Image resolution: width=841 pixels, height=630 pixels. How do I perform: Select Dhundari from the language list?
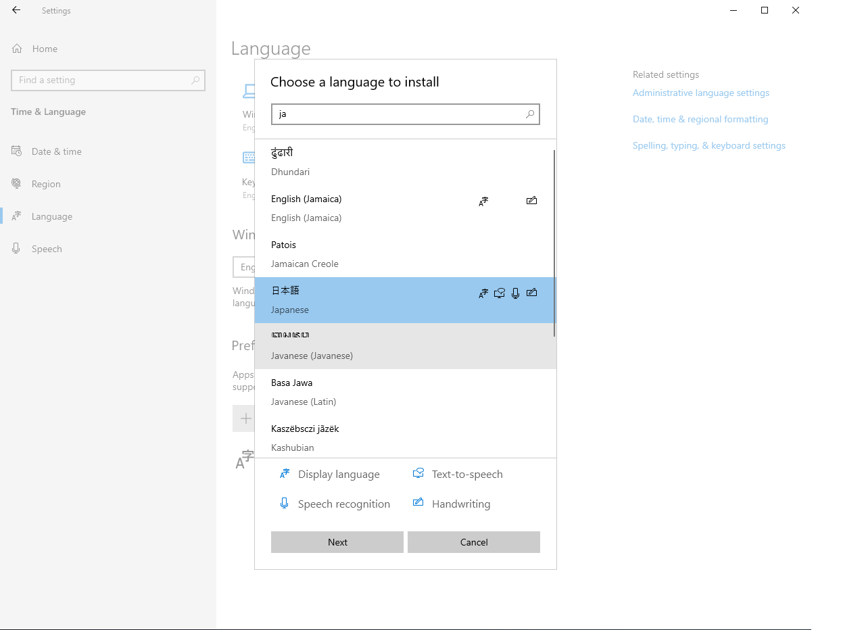pos(404,162)
